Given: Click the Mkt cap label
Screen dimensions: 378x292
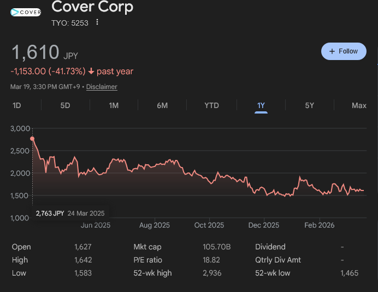Looking at the screenshot, I should [x=147, y=247].
